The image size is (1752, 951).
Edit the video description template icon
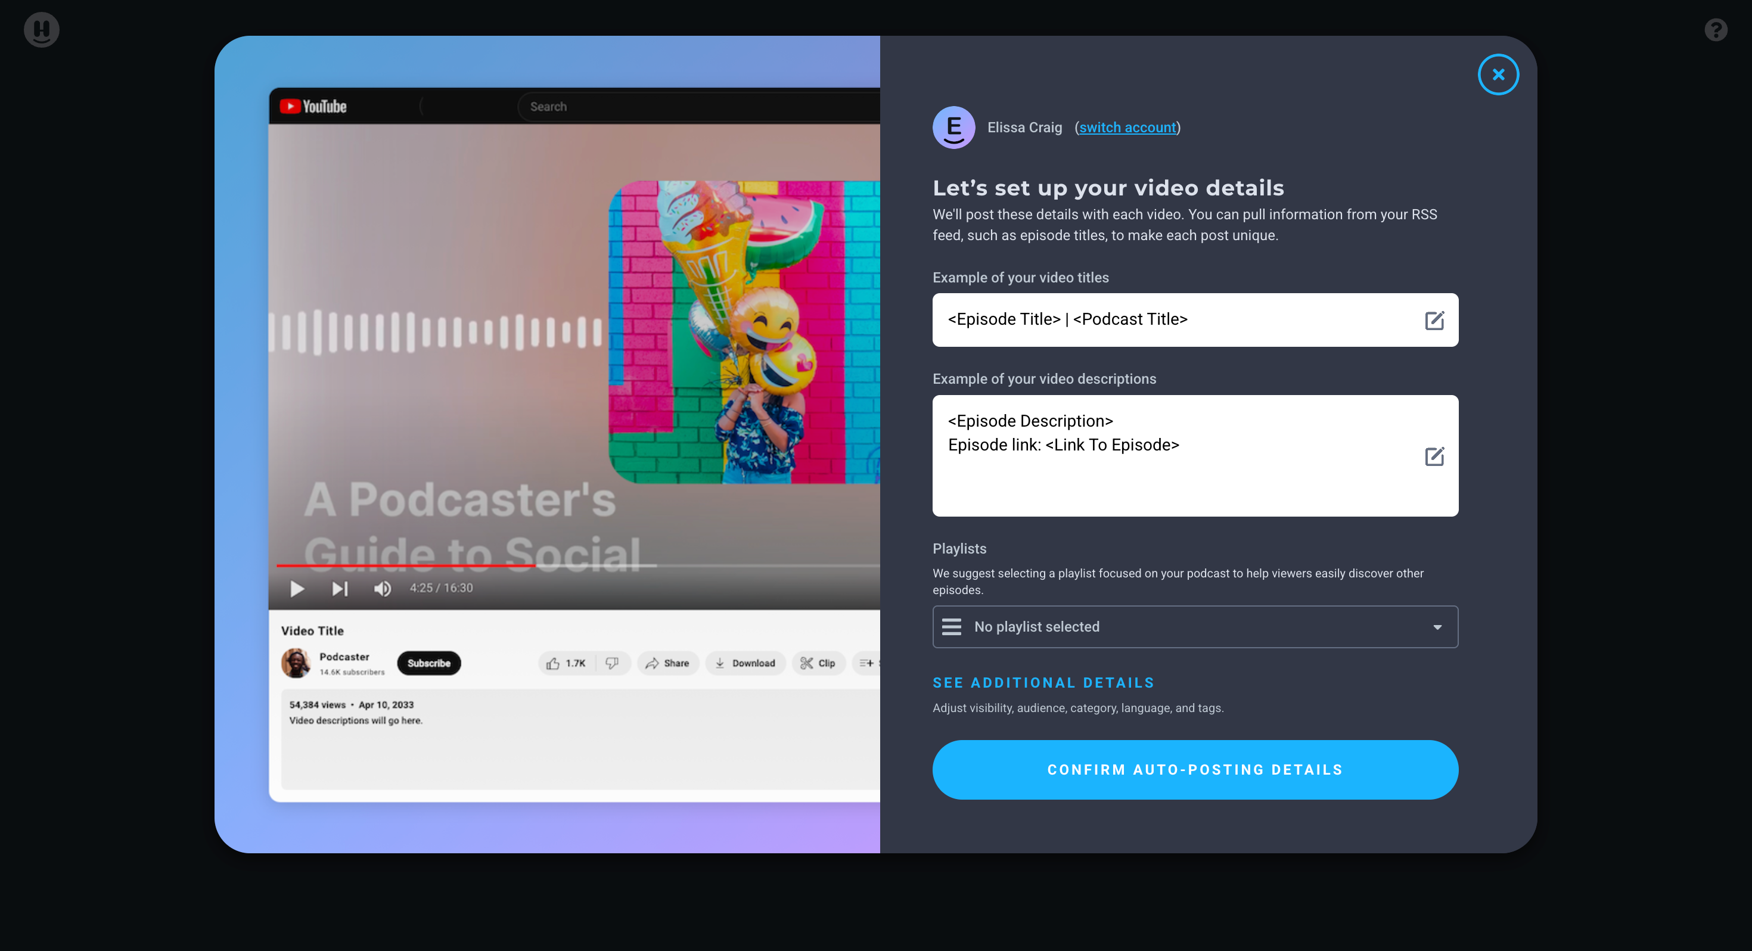1434,456
